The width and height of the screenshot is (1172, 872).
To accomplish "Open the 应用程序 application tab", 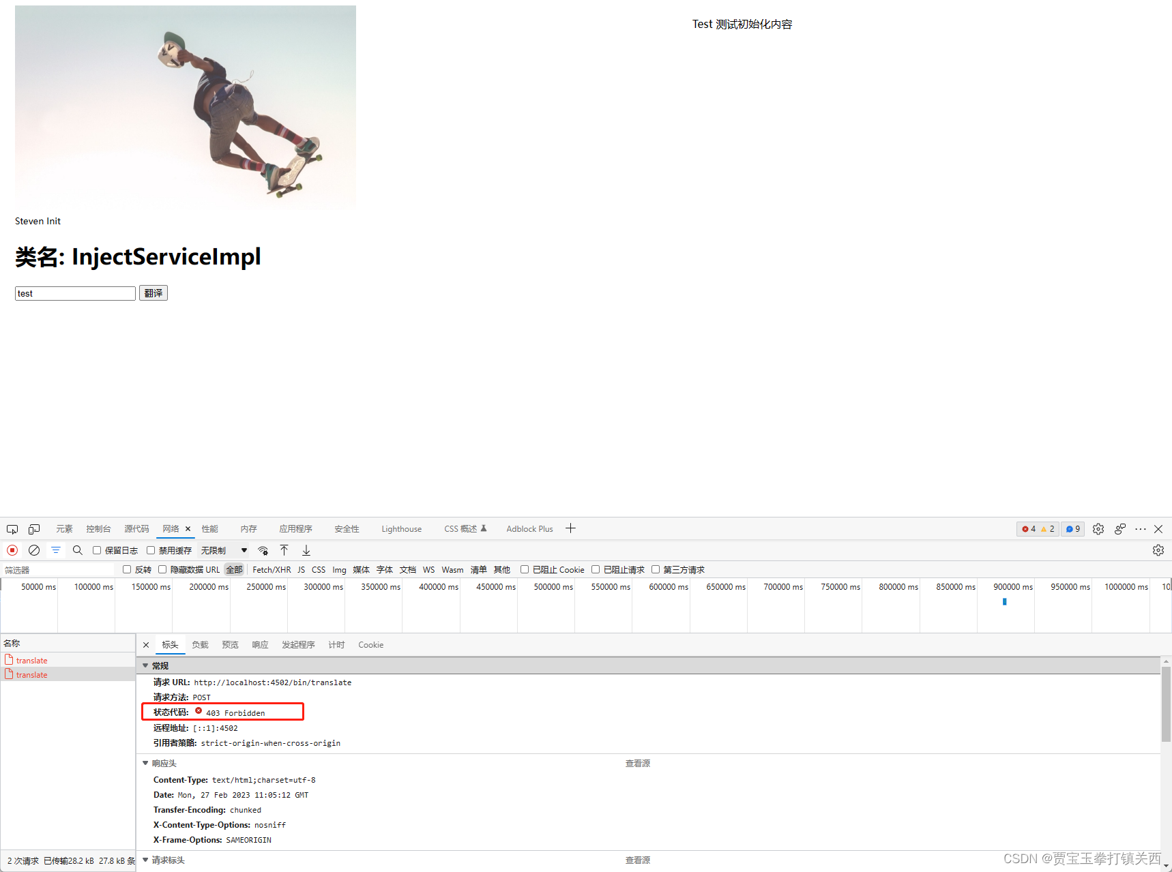I will pos(295,529).
